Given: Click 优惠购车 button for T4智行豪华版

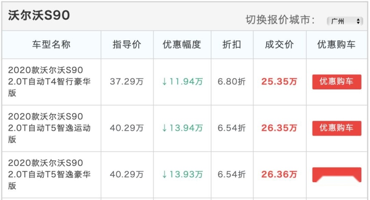Looking at the screenshot, I should click(337, 82).
